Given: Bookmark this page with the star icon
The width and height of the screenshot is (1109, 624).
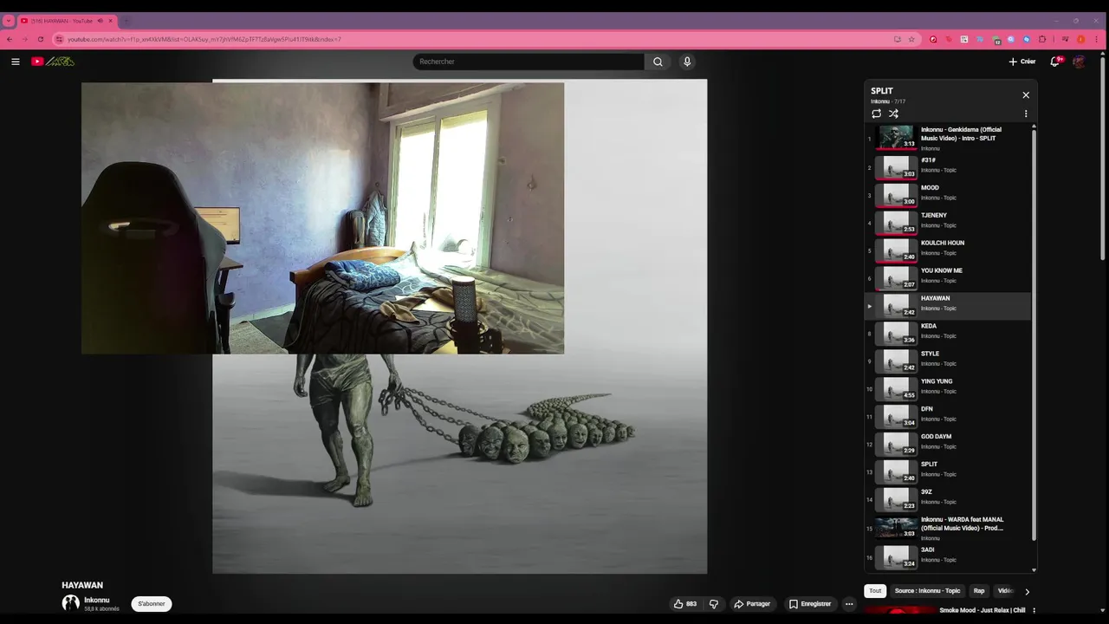Looking at the screenshot, I should pos(911,39).
